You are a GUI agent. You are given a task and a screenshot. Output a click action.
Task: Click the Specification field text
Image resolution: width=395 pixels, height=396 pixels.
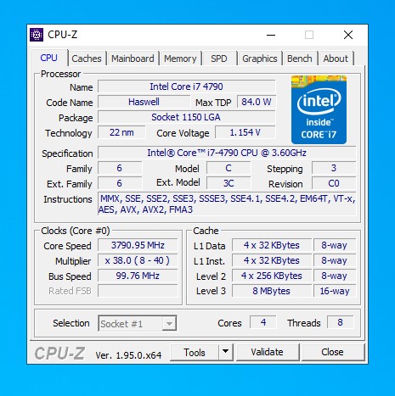227,153
